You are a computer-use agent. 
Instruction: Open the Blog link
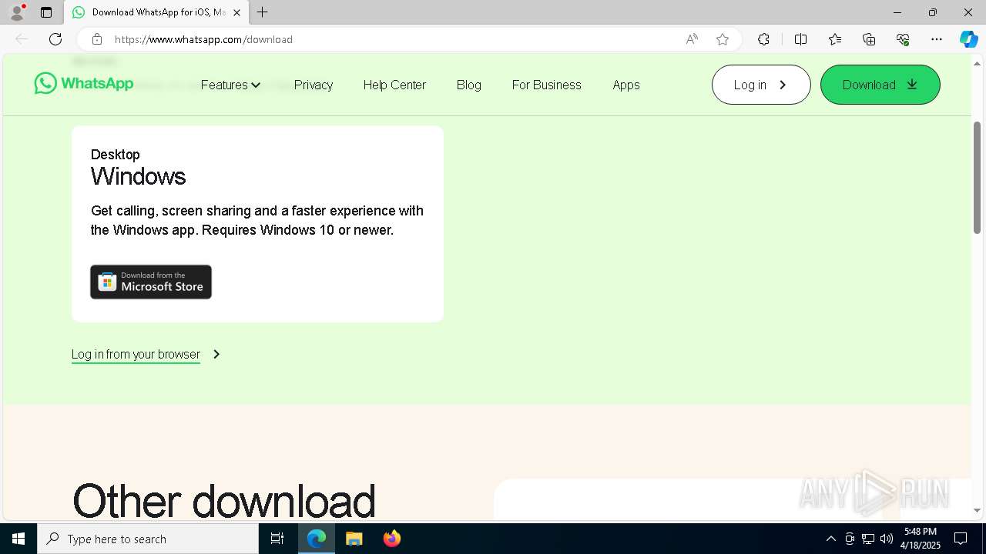coord(469,85)
